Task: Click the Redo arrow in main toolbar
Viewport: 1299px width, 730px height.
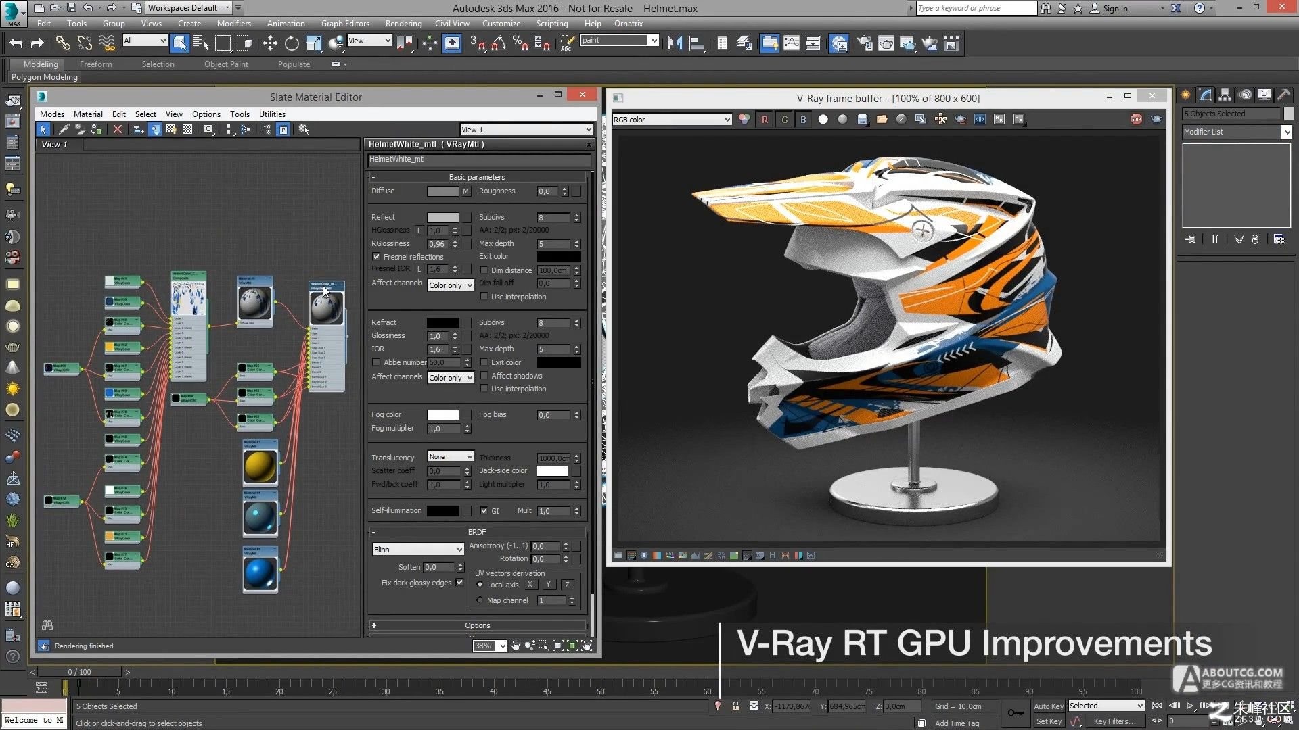Action: (37, 43)
